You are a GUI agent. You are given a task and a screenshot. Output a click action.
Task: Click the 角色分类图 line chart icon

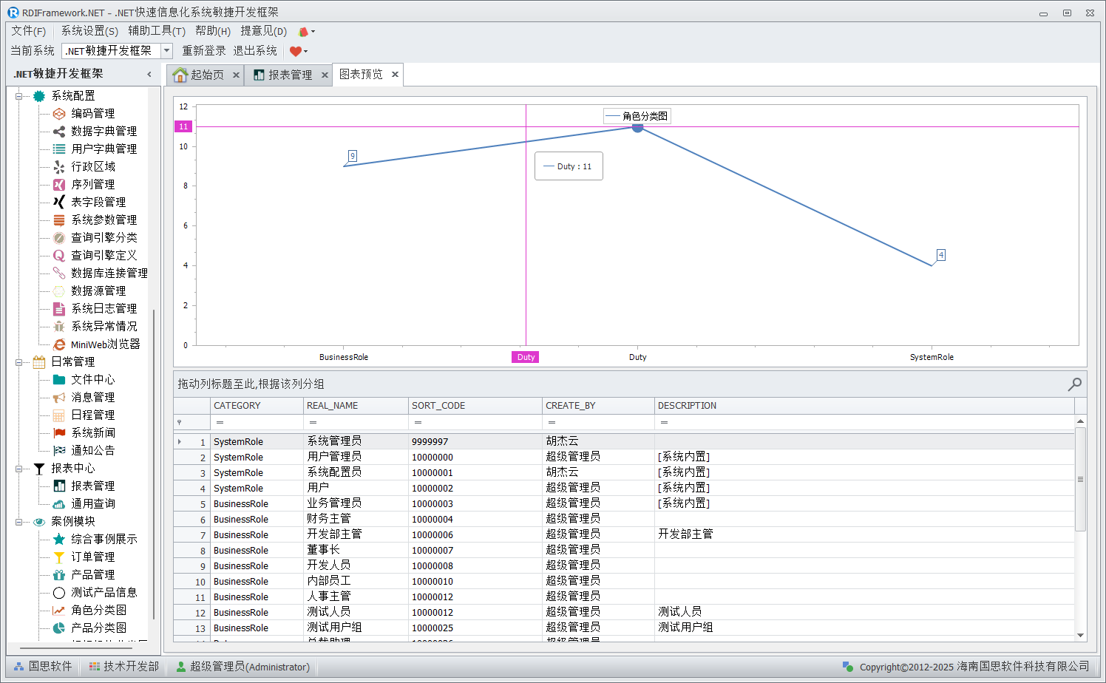59,611
